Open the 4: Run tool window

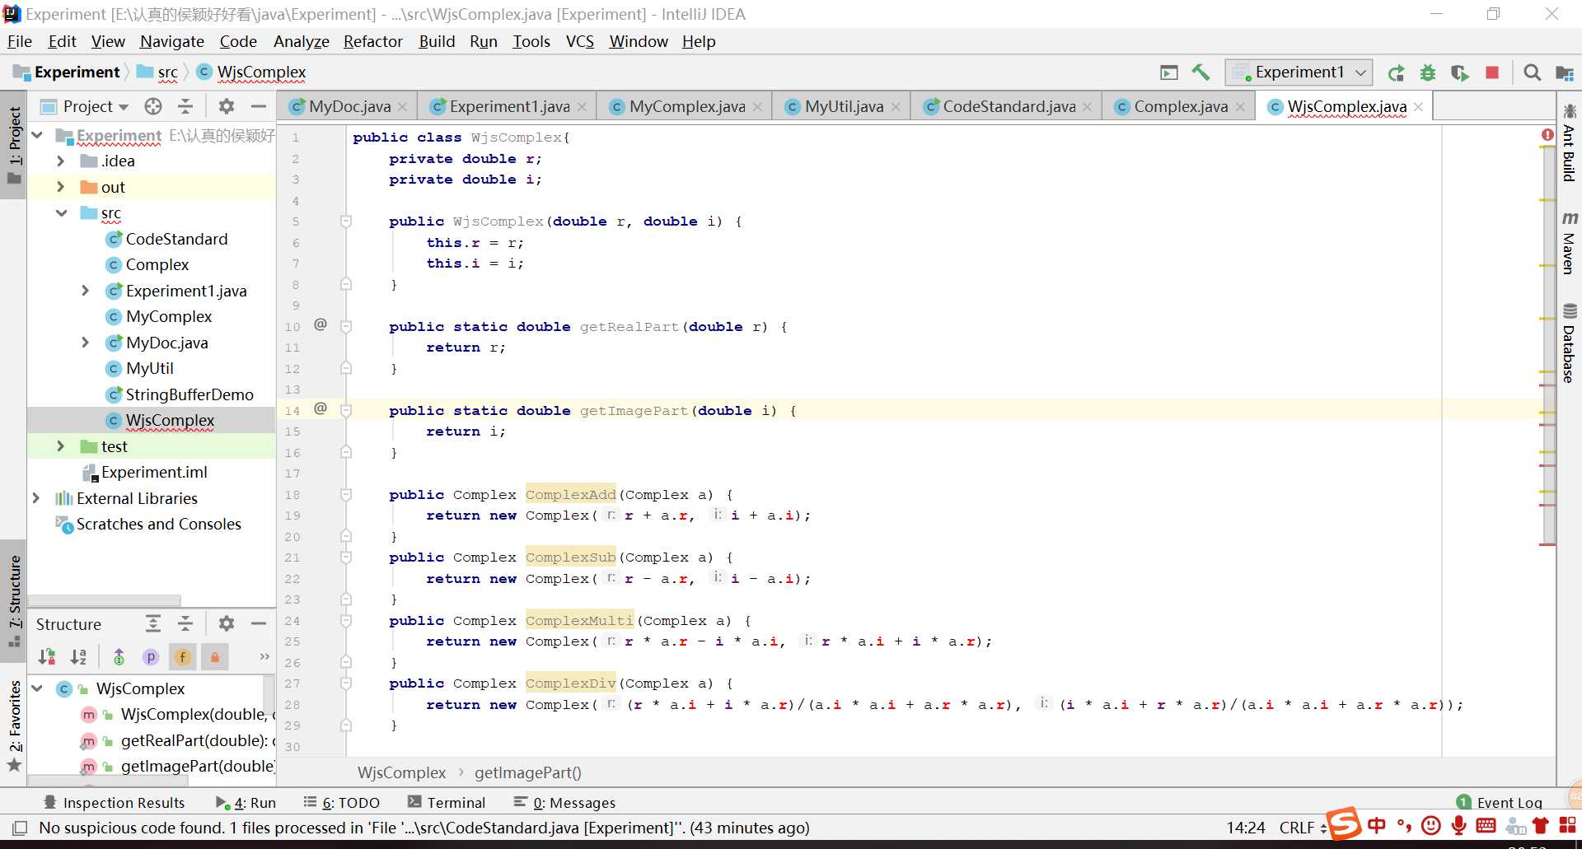246,802
